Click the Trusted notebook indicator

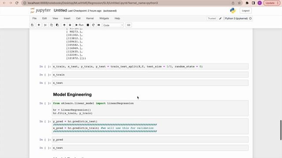(x=212, y=18)
